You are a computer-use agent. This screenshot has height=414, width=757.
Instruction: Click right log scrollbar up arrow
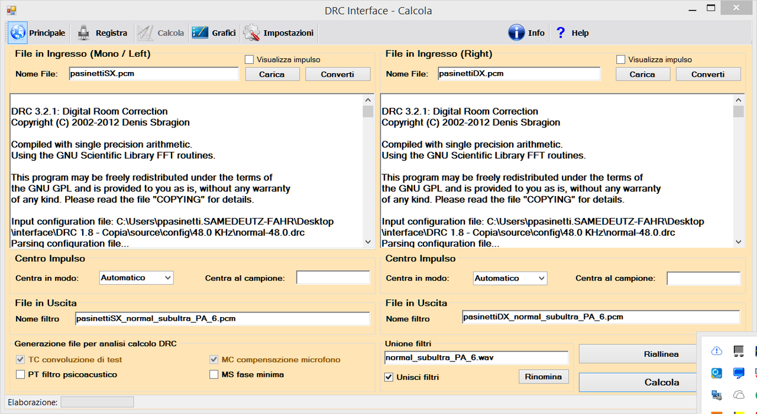click(x=739, y=100)
